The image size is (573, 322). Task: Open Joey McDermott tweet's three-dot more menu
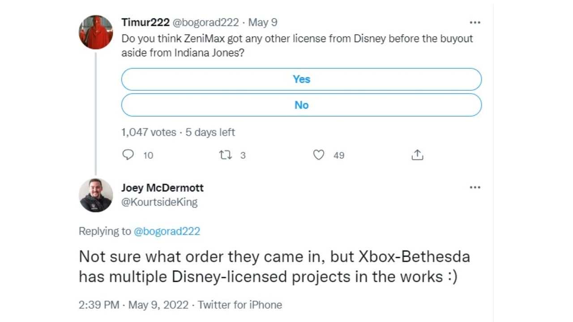475,187
